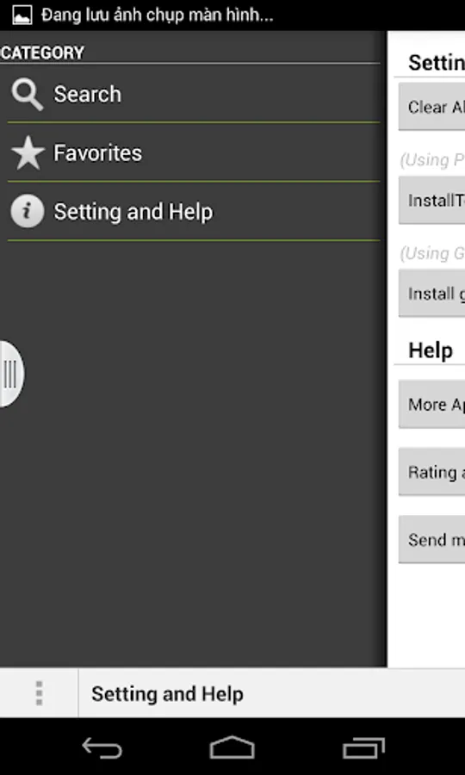
Task: Click the InstallT... button
Action: click(x=431, y=200)
